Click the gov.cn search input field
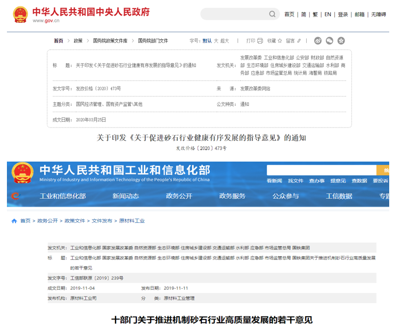394x329 pixels. 233,14
